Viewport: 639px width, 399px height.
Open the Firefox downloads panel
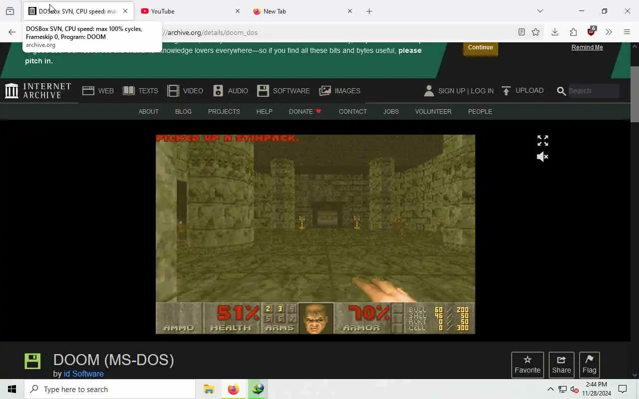coord(555,32)
